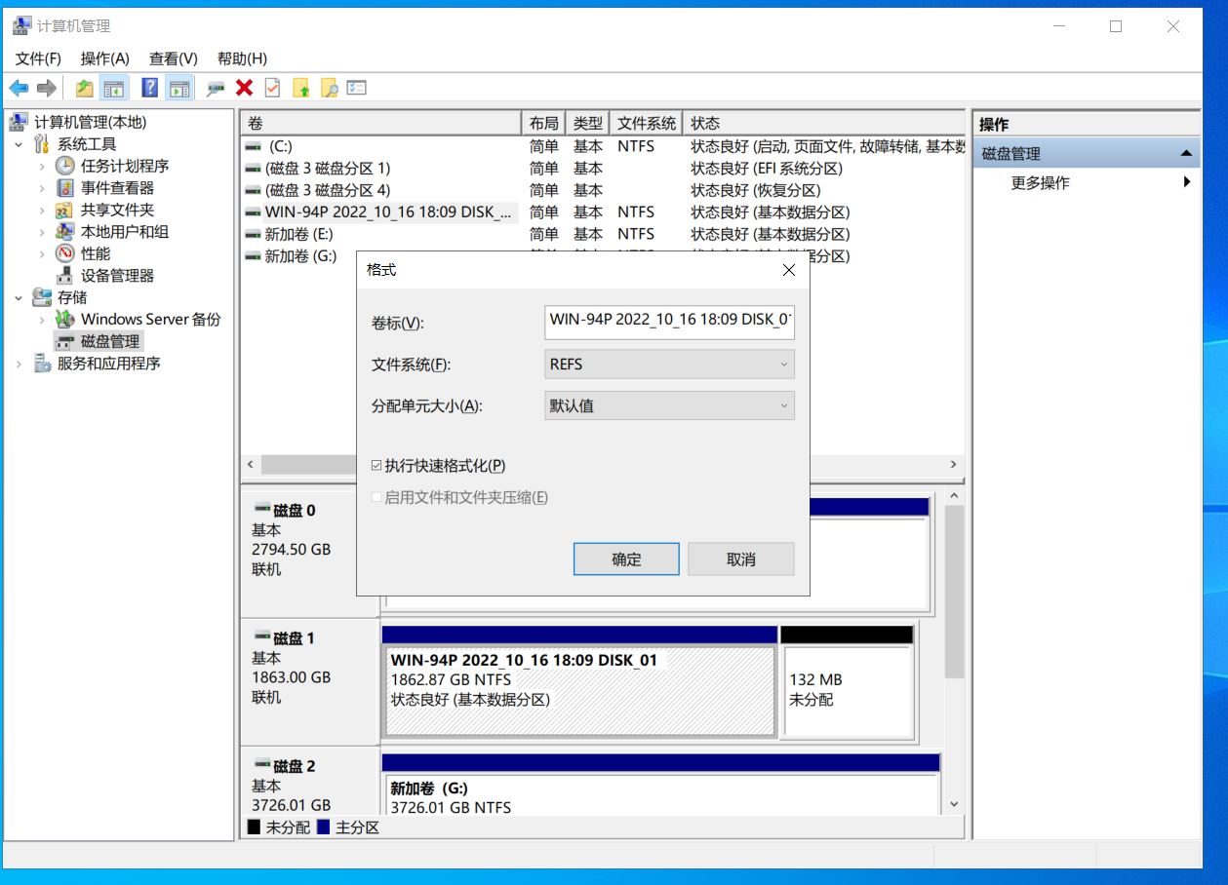Image resolution: width=1228 pixels, height=885 pixels.
Task: Click the checklist properties toolbar icon
Action: [357, 88]
